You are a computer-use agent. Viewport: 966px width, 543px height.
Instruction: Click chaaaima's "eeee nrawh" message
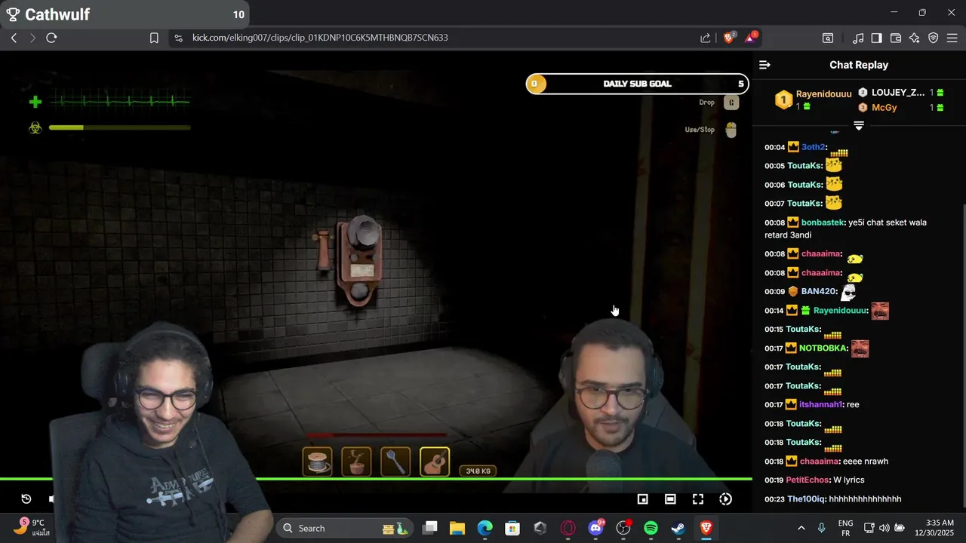point(866,461)
